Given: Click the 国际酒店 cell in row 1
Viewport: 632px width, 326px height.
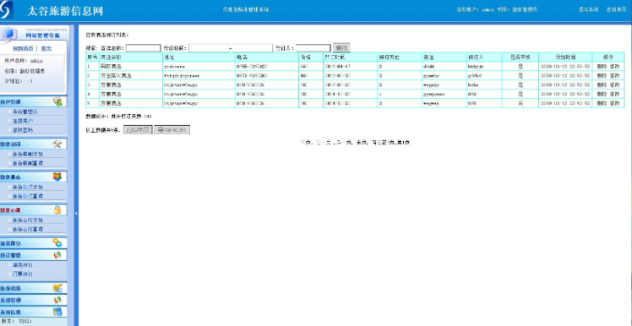Looking at the screenshot, I should click(131, 67).
